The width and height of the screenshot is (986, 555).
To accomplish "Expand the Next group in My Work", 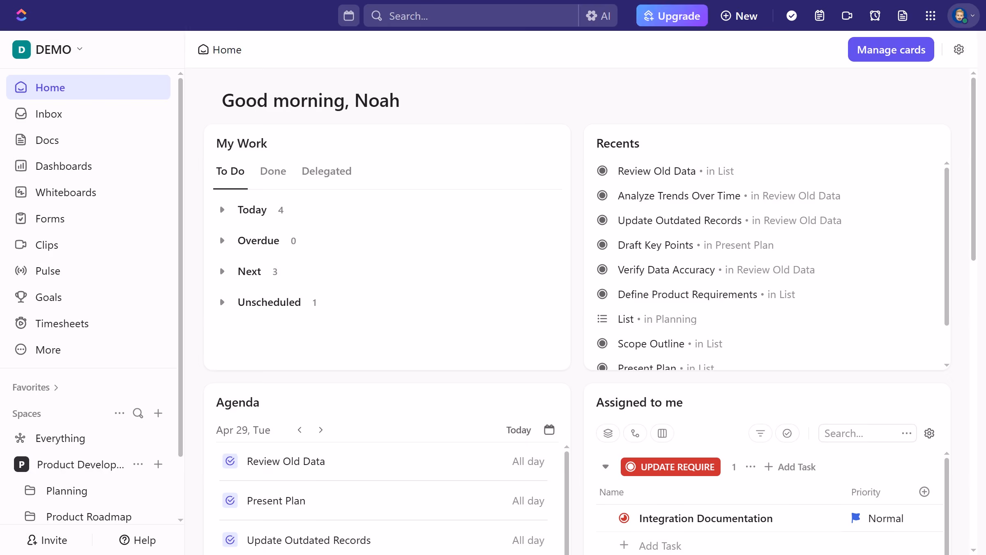I will (222, 271).
